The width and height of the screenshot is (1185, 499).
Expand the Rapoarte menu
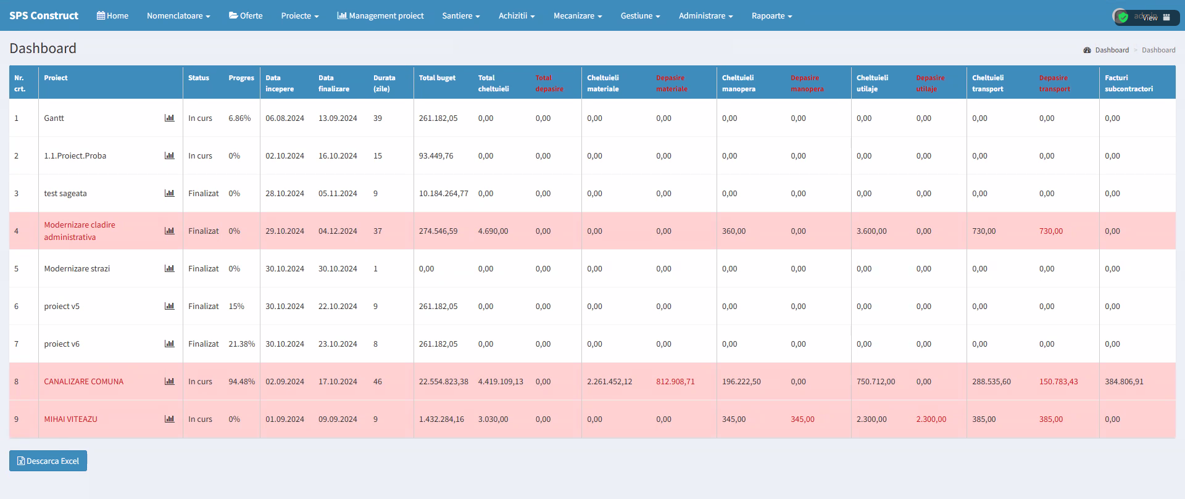[x=771, y=15]
